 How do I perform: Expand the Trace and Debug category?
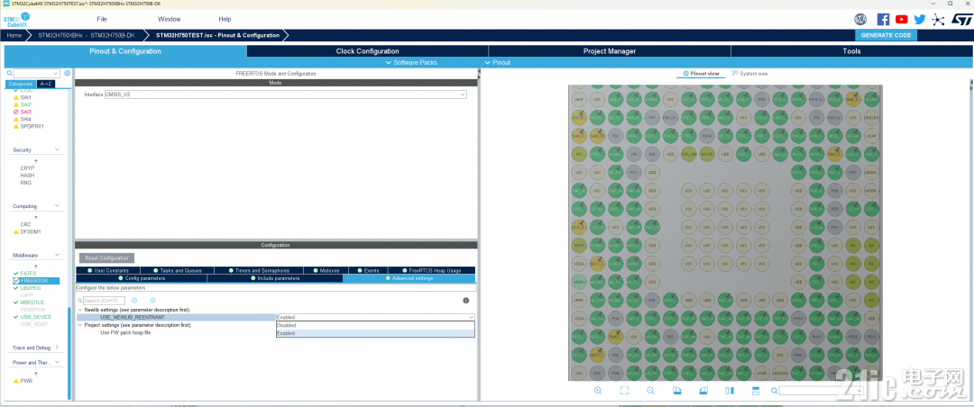57,348
